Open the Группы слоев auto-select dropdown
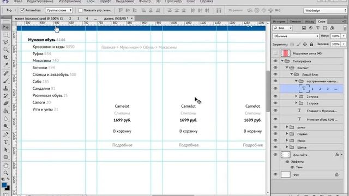 click(59, 10)
